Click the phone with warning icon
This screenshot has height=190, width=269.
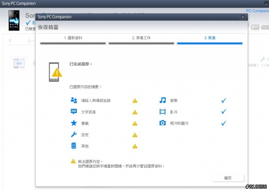click(55, 72)
